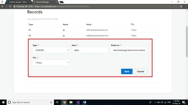Open Google Chrome from the taskbar
The width and height of the screenshot is (188, 105).
tap(64, 102)
